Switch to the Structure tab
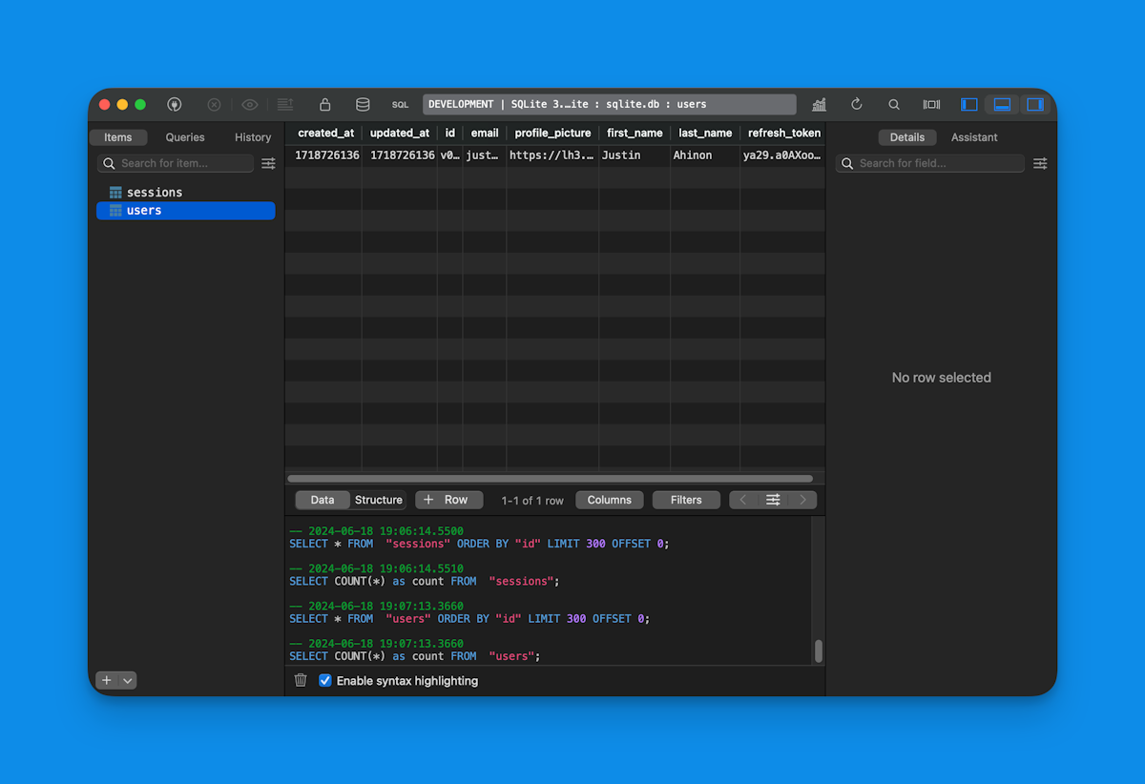Screen dimensions: 1145x784 [378, 499]
